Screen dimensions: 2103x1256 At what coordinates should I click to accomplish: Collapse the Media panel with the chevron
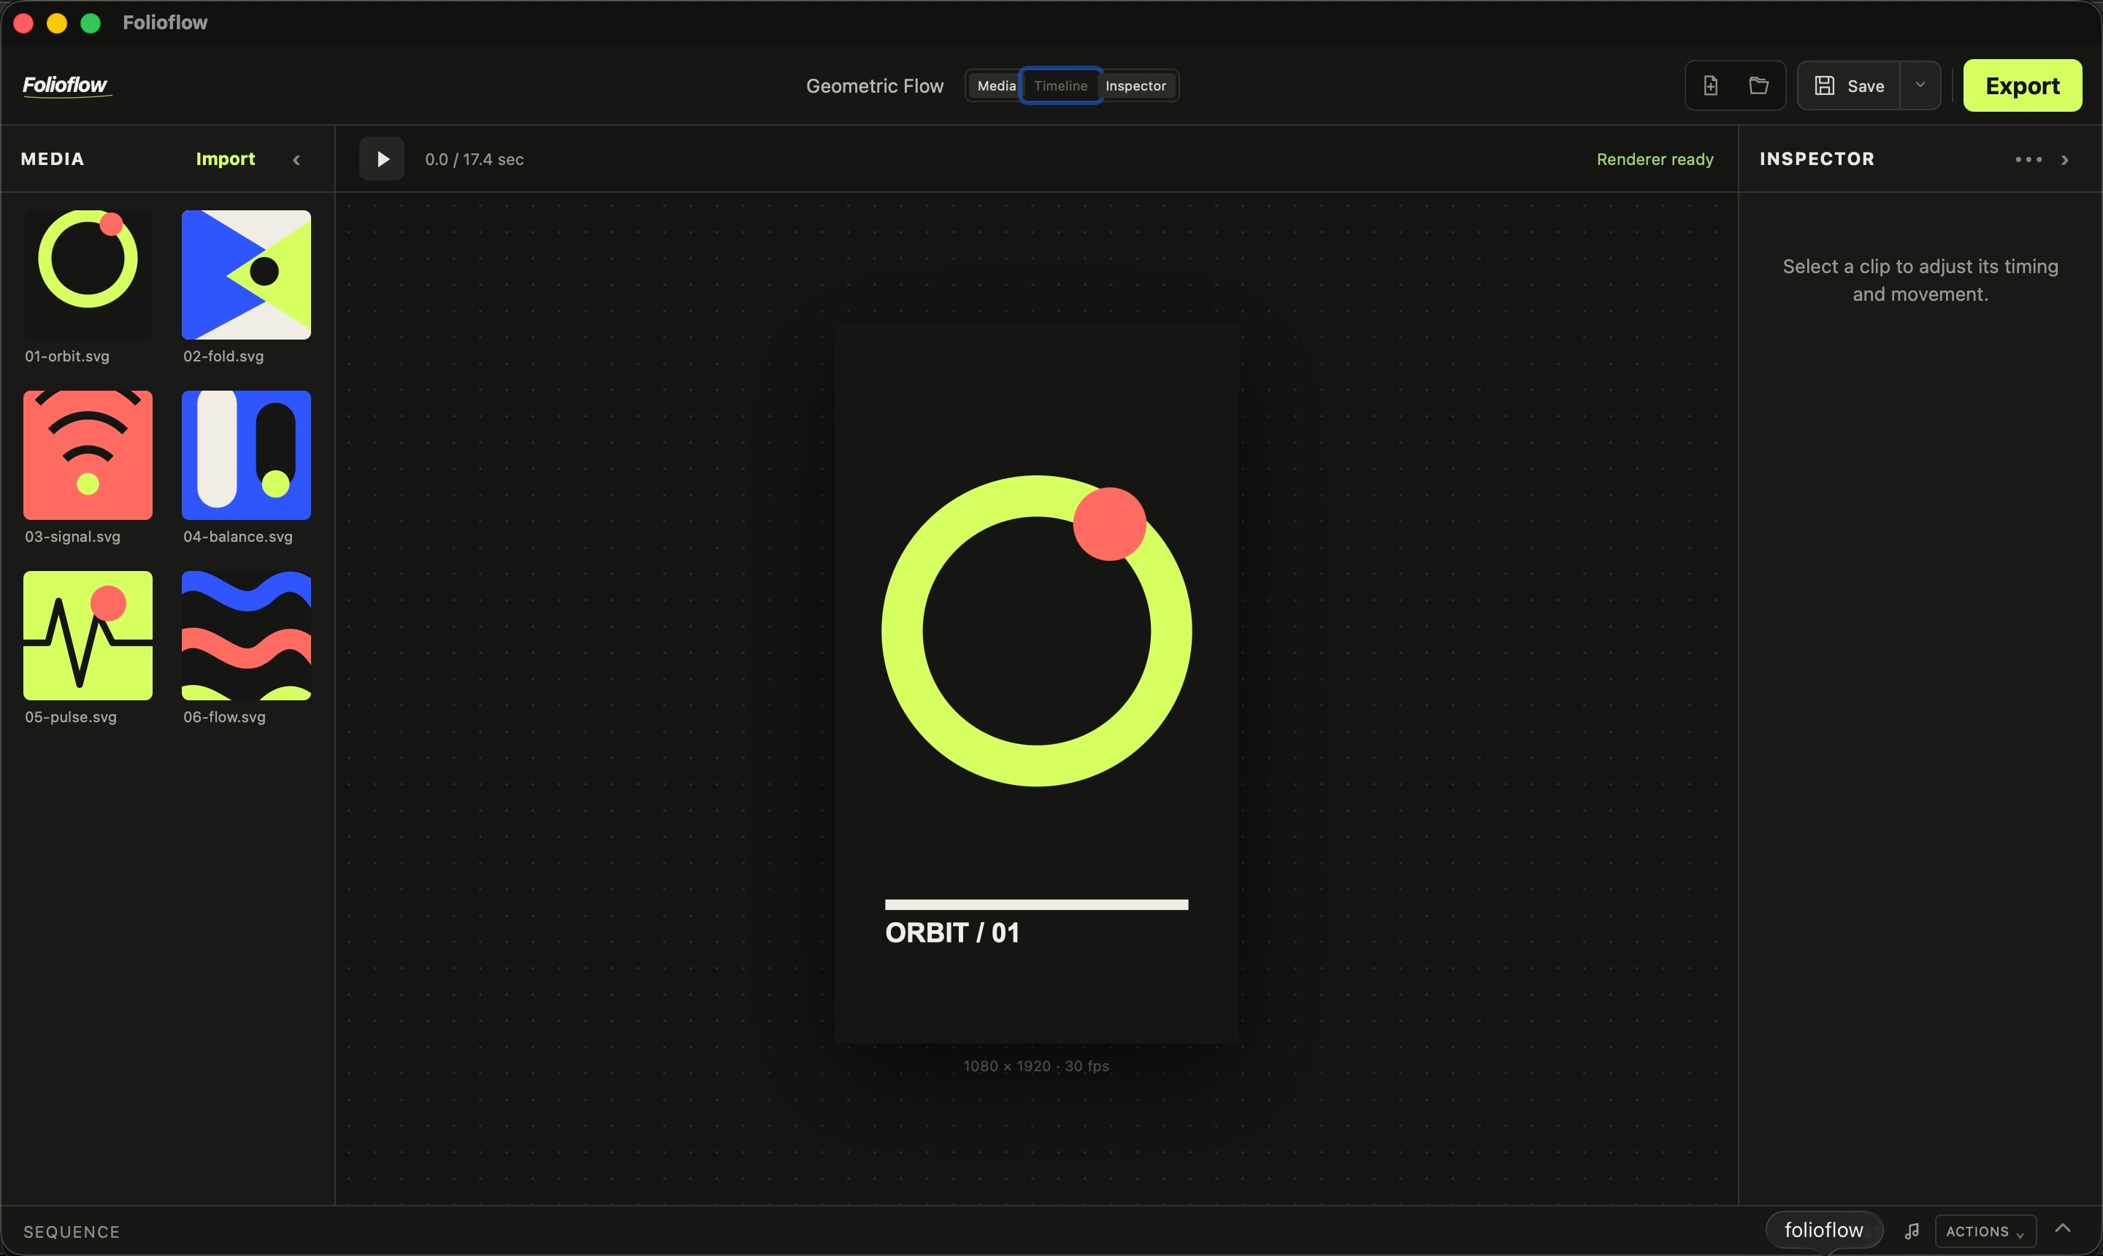tap(296, 159)
